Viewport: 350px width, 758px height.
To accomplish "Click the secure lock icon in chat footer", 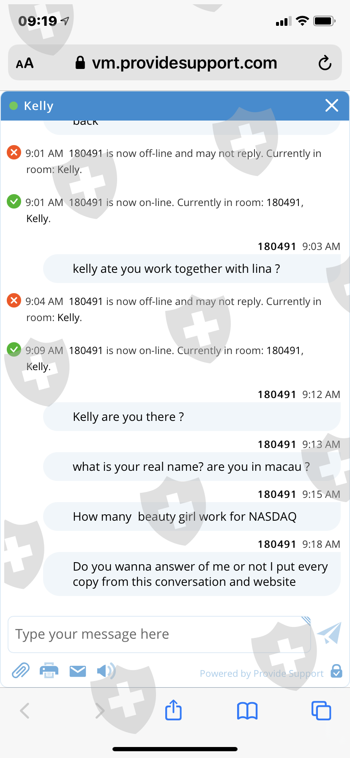I will point(336,671).
